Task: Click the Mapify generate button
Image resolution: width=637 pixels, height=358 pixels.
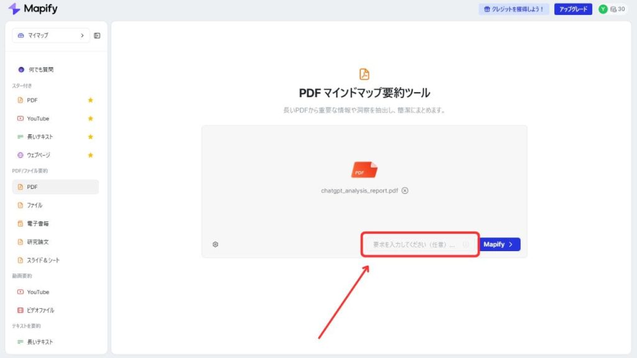Action: pos(499,244)
